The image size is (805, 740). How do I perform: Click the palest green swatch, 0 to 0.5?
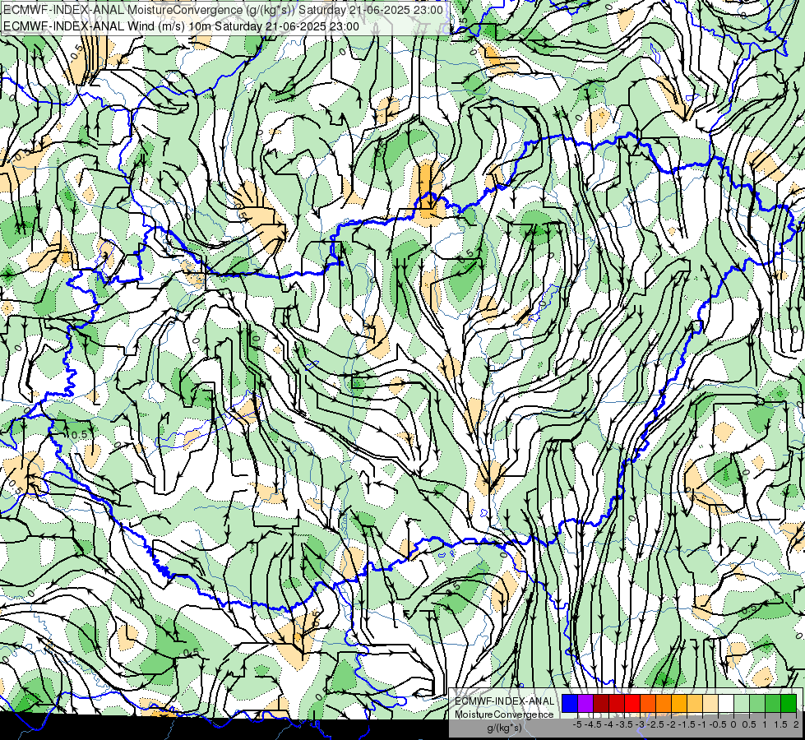(742, 704)
